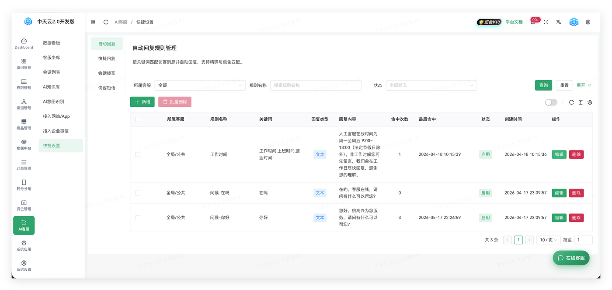Image resolution: width=612 pixels, height=290 pixels.
Task: Check the 问候-你好 row checkbox
Action: pos(138,218)
